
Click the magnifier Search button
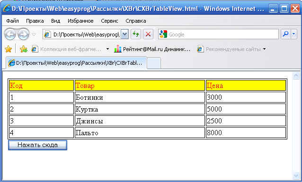(285, 35)
